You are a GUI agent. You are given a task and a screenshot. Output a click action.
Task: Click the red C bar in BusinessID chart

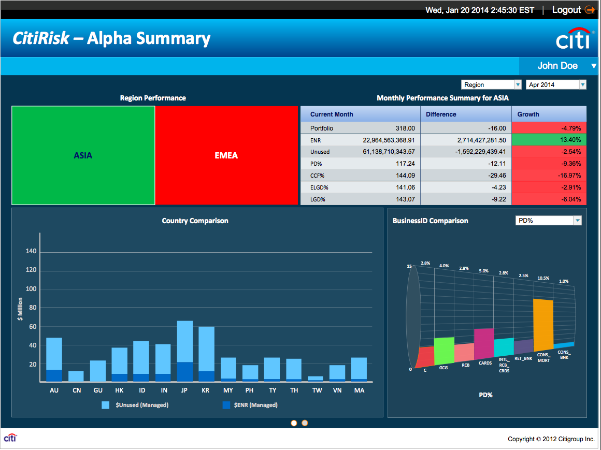click(425, 357)
